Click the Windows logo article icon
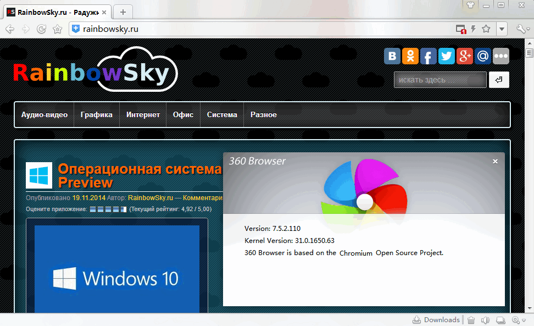Screen dimensions: 534x326 39,175
